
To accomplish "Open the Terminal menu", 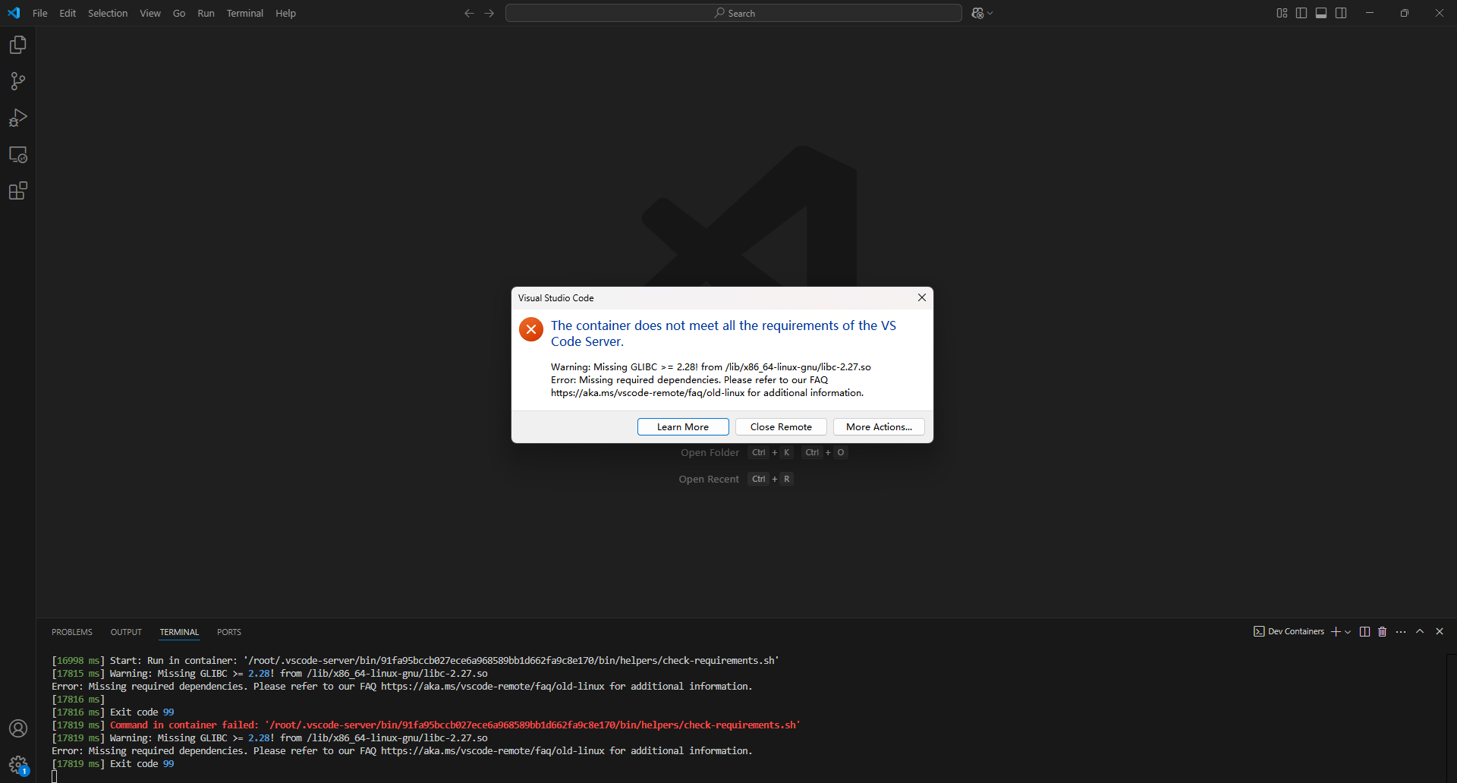I will (x=244, y=13).
